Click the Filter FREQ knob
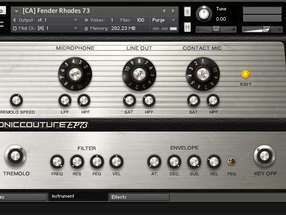286x215 pixels. point(57,161)
